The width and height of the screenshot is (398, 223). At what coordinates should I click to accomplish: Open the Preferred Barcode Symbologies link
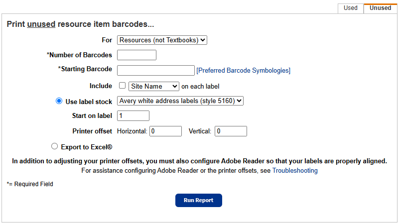click(243, 71)
